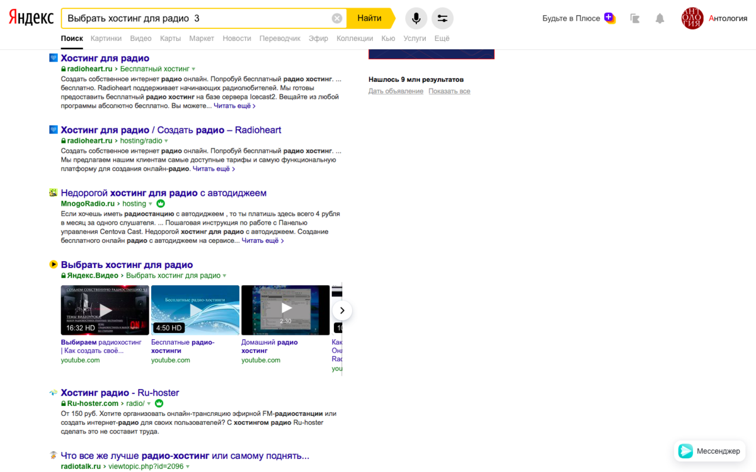Click favicon of Radioheart Создать радио result

(x=54, y=130)
